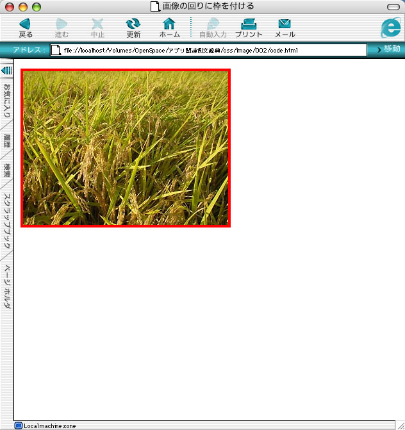Toggle the toolbar with the oval button
The width and height of the screenshot is (405, 430).
[393, 7]
